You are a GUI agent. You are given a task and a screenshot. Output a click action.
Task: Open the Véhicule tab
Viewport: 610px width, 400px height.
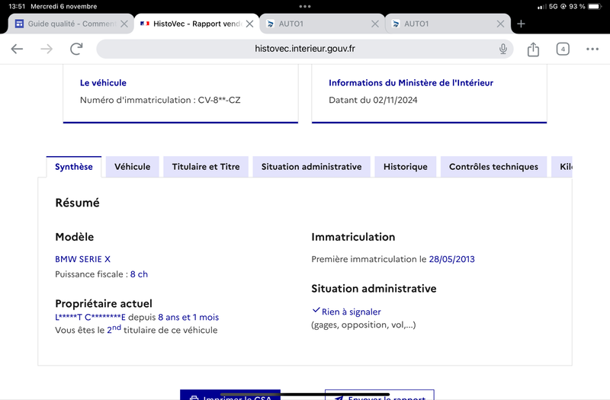132,167
